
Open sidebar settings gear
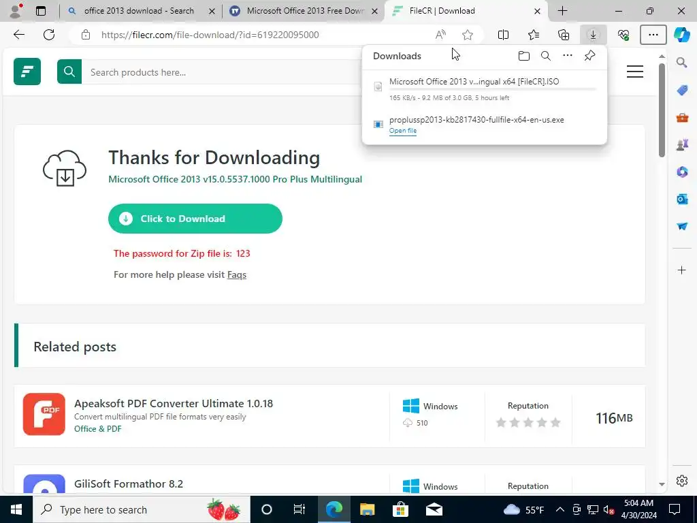682,481
